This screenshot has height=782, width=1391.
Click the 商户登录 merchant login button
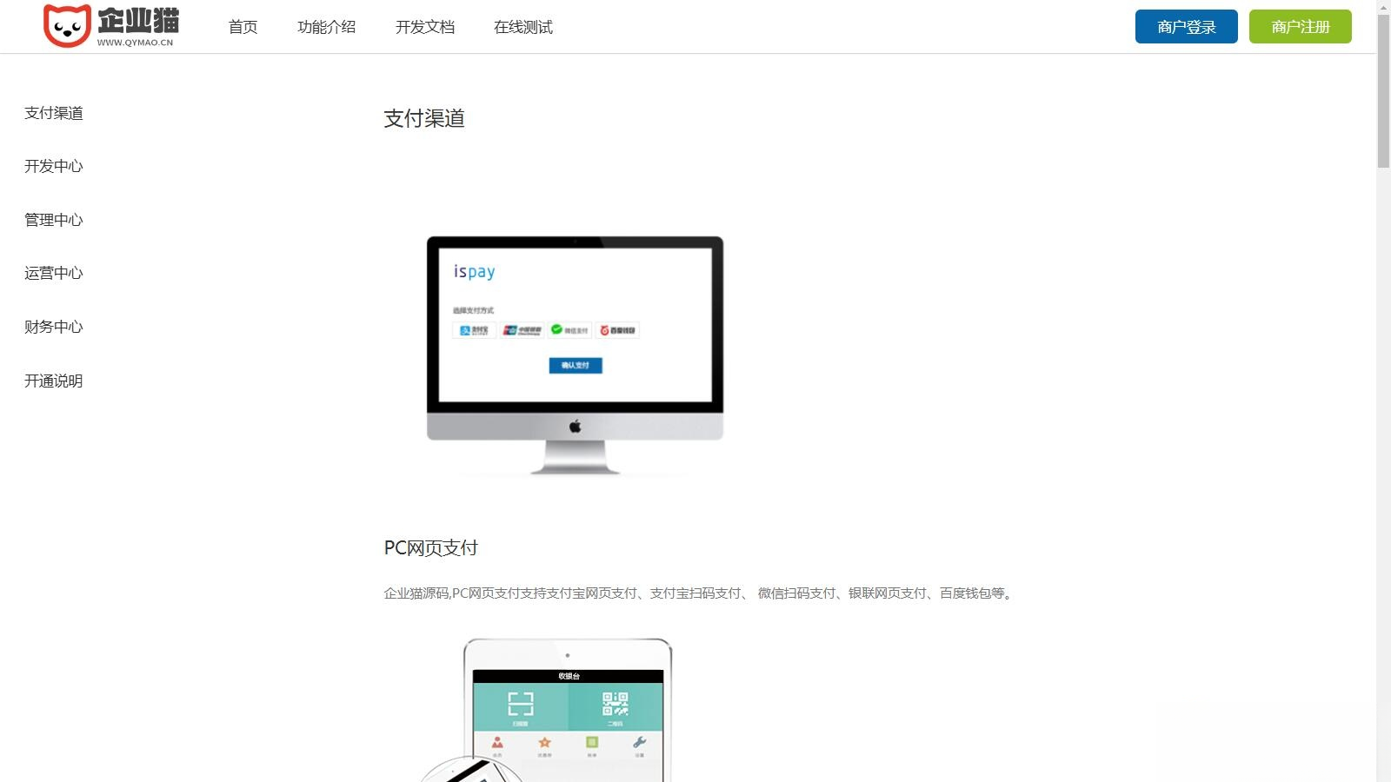[x=1186, y=26]
